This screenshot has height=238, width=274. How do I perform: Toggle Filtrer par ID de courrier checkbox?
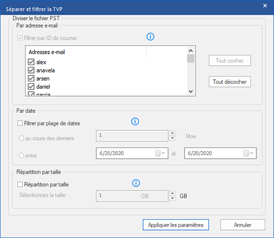tap(20, 38)
